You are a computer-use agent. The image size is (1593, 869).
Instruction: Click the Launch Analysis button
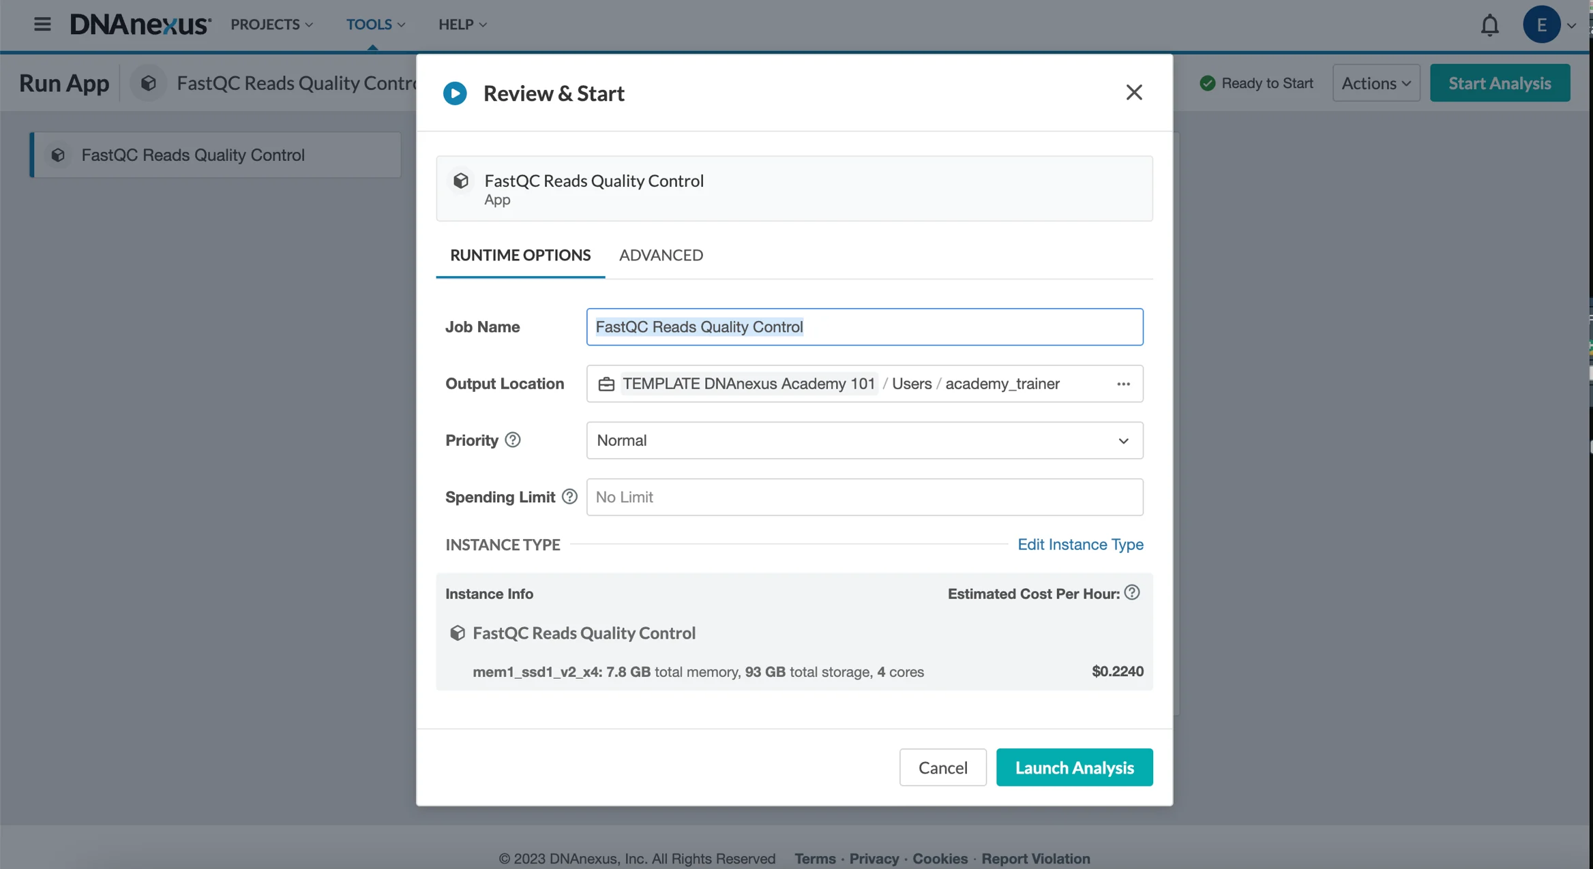pos(1074,767)
